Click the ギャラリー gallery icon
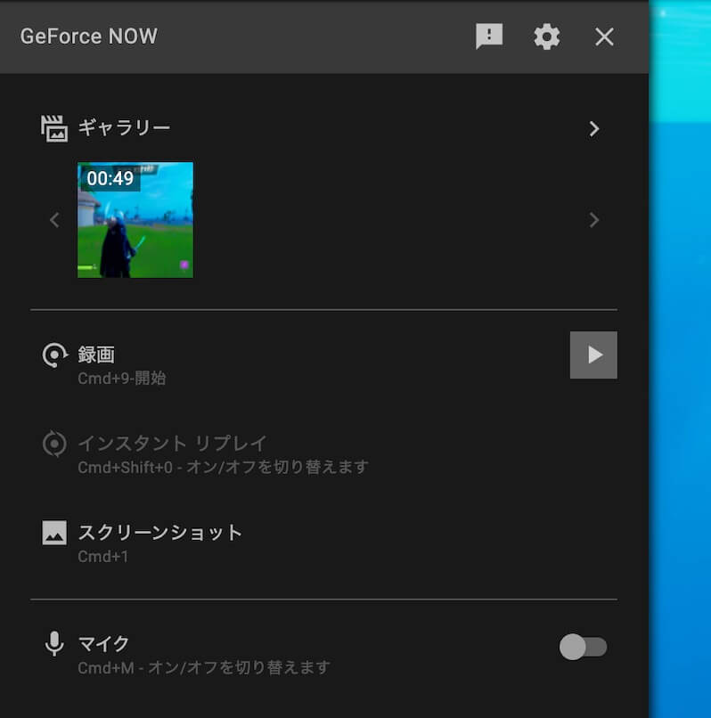 [54, 128]
